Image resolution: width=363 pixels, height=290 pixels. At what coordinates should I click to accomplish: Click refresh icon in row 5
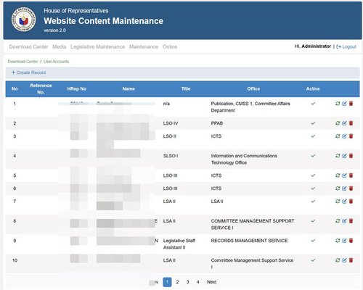coord(338,175)
